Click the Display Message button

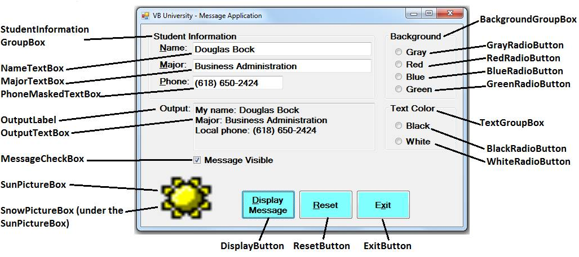tap(268, 205)
